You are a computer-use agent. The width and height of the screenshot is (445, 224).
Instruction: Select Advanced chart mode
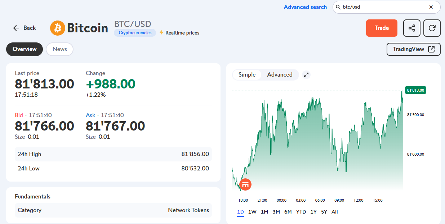coord(280,75)
